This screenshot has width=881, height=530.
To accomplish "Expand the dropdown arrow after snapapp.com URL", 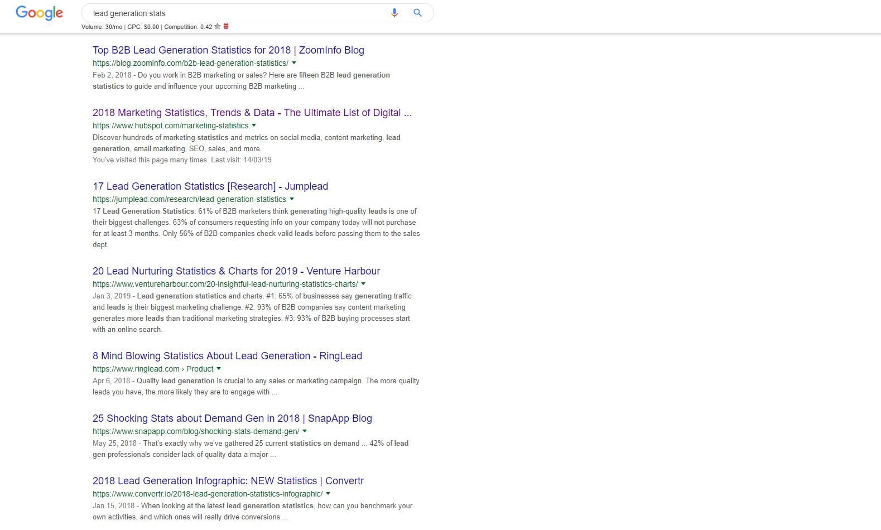I will click(305, 431).
